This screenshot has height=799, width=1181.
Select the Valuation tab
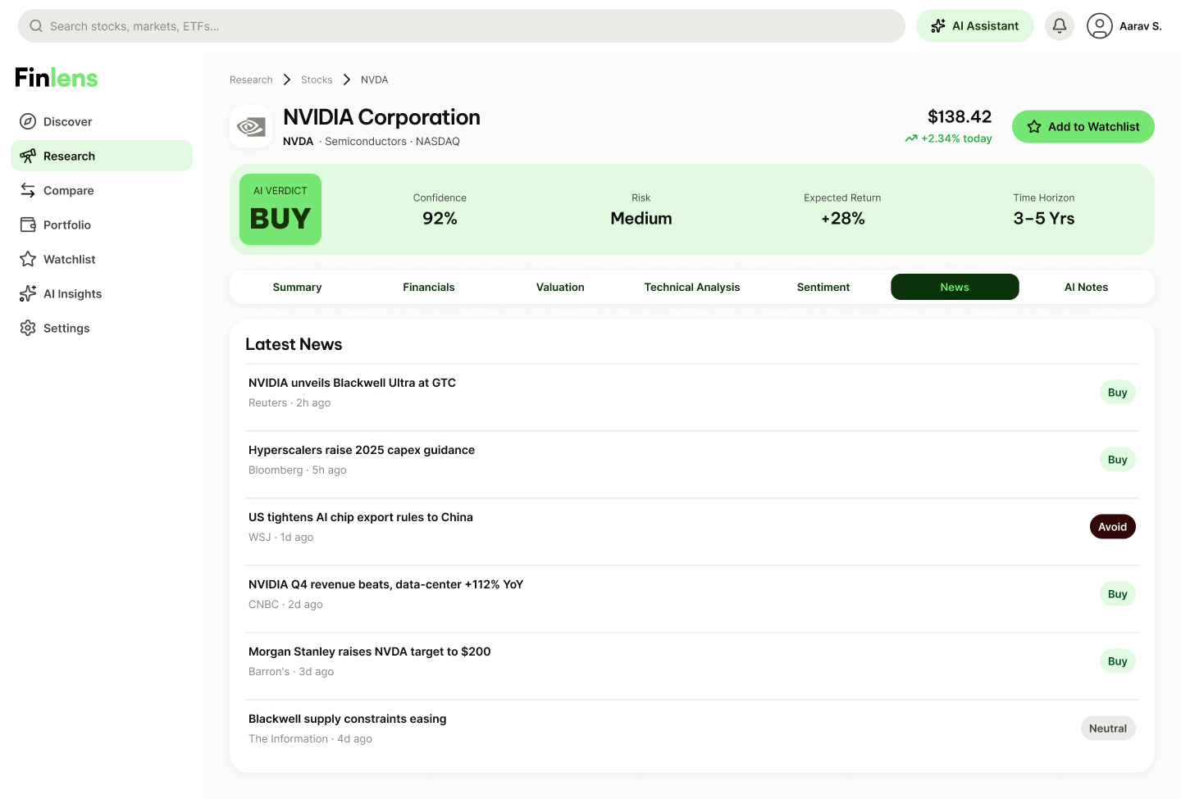560,287
